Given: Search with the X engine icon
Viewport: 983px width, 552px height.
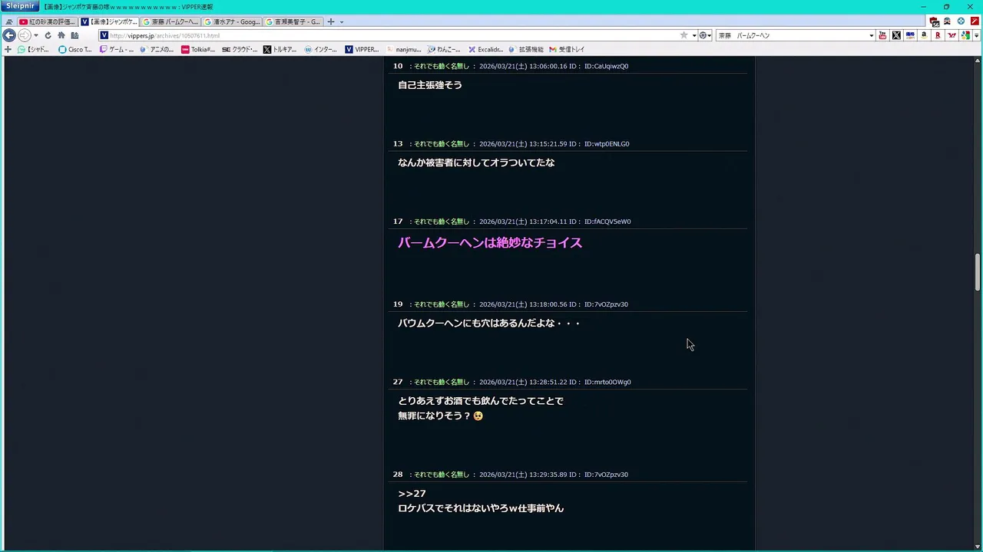Looking at the screenshot, I should tap(896, 35).
